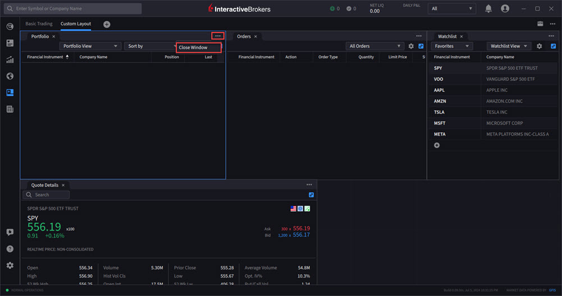Open the gauge dashboard icon in the sidebar
This screenshot has width=562, height=296.
[10, 26]
